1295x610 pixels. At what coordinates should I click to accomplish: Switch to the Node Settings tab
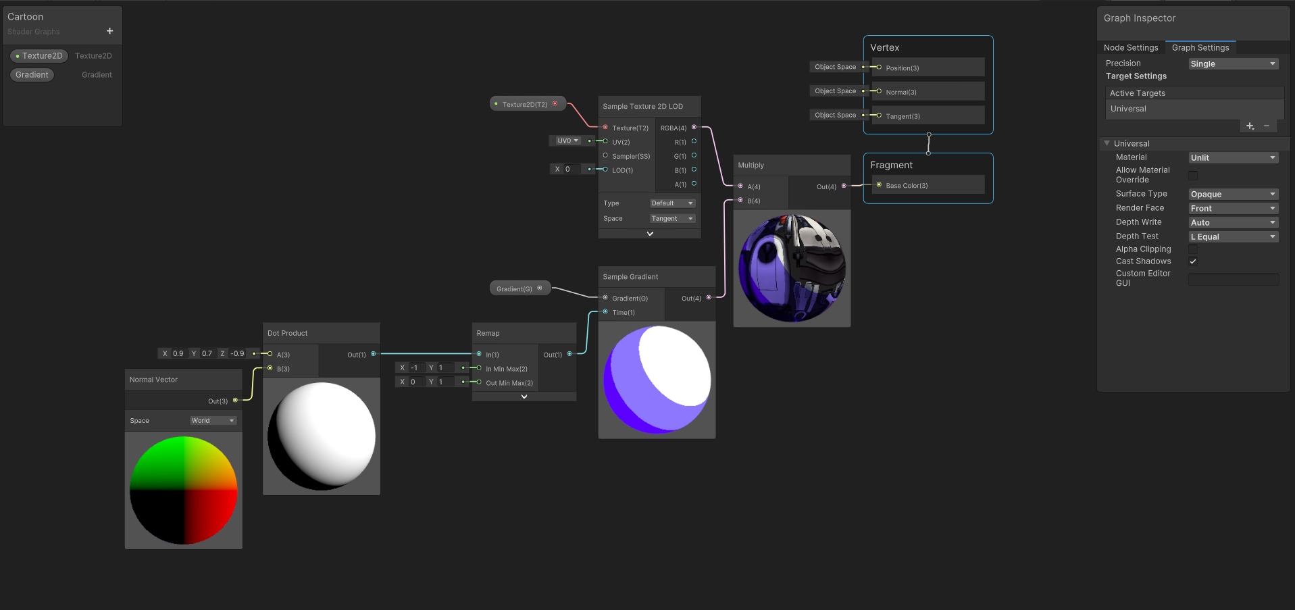point(1131,47)
